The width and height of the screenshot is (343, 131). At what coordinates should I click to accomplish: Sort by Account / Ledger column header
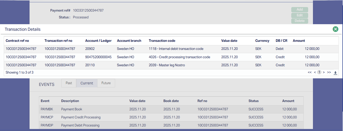tap(98, 41)
